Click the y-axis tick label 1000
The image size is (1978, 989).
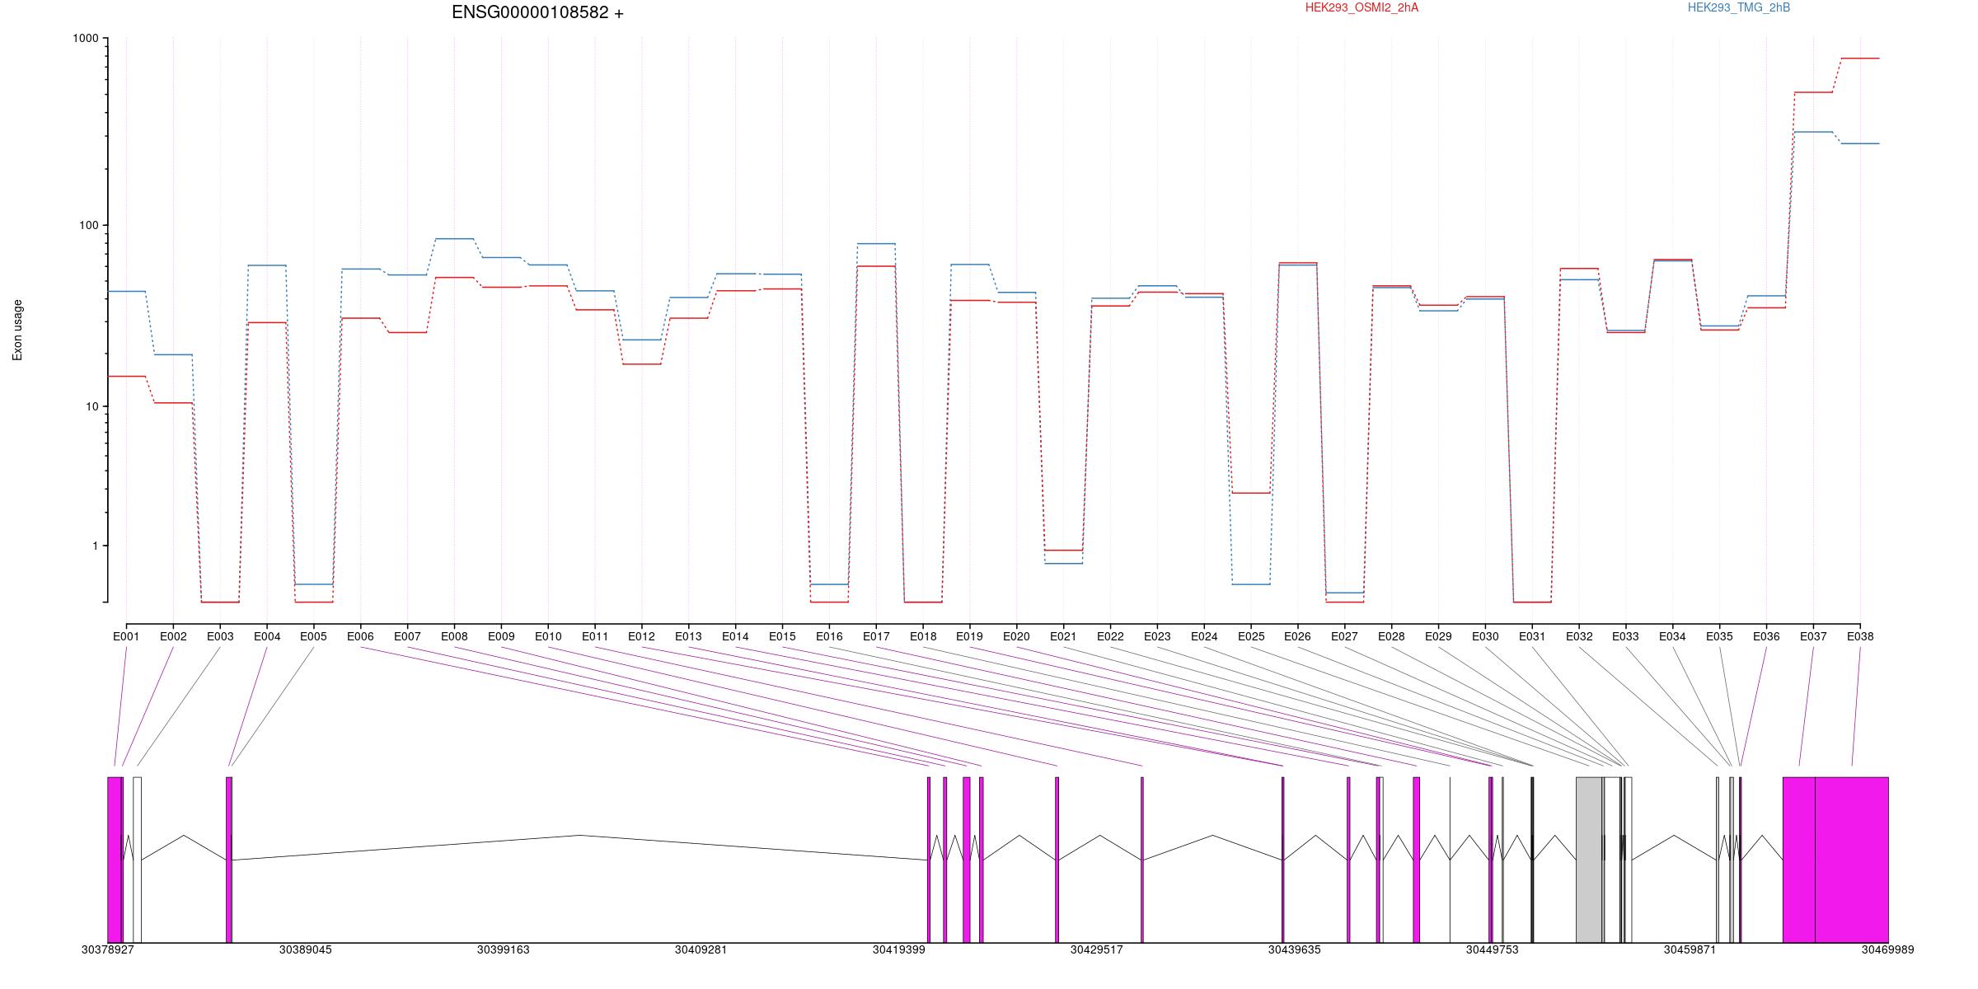(85, 39)
